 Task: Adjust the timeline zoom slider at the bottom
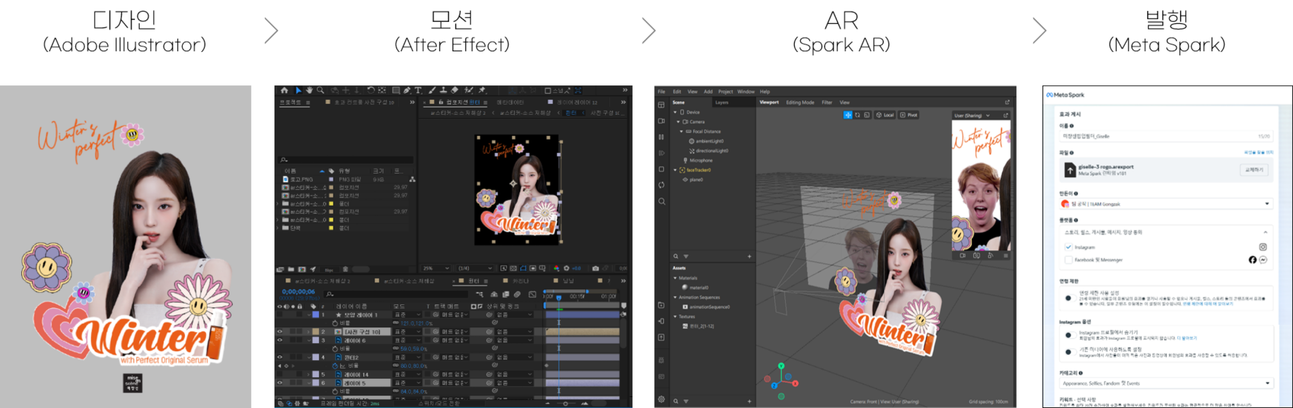[566, 404]
